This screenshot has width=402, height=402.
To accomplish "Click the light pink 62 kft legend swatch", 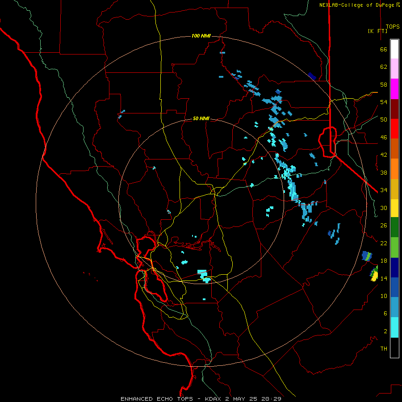I will click(x=394, y=68).
